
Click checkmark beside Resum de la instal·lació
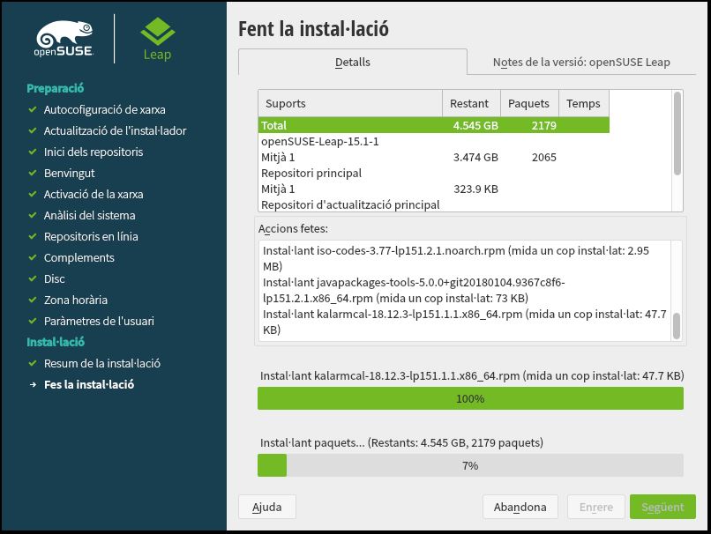pyautogui.click(x=33, y=364)
